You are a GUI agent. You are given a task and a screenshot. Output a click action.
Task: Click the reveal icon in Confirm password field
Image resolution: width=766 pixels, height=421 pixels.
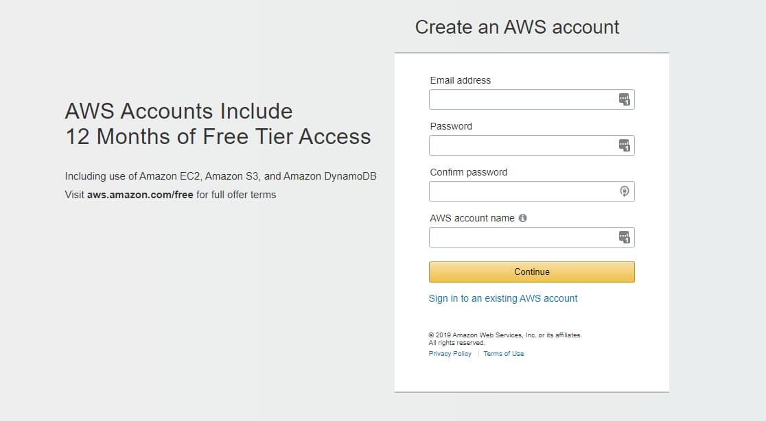(x=624, y=191)
